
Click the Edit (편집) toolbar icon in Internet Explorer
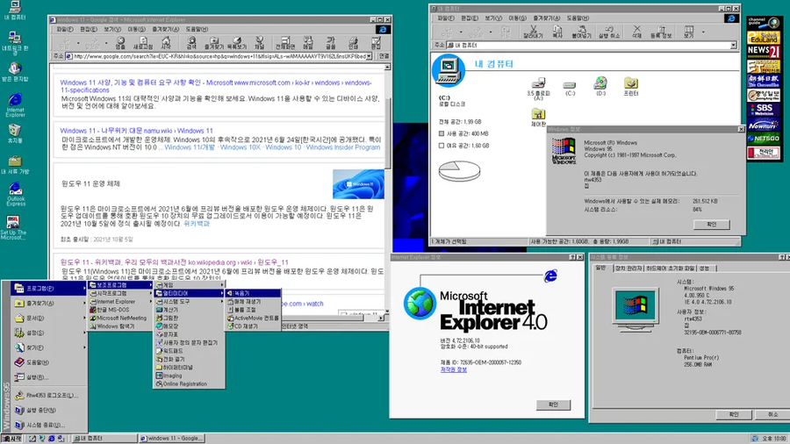376,42
